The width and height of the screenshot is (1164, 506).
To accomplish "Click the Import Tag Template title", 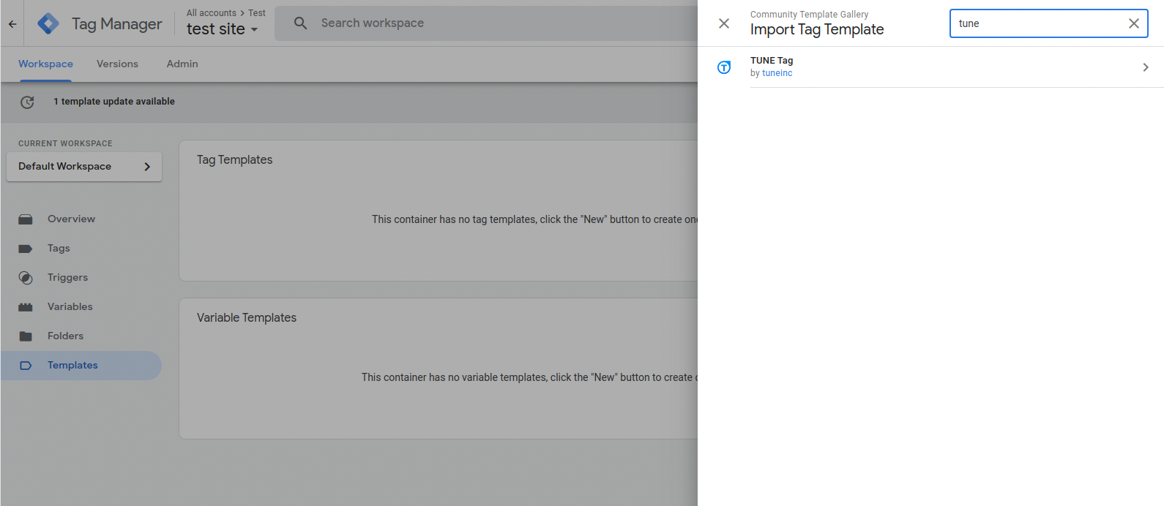I will [817, 29].
